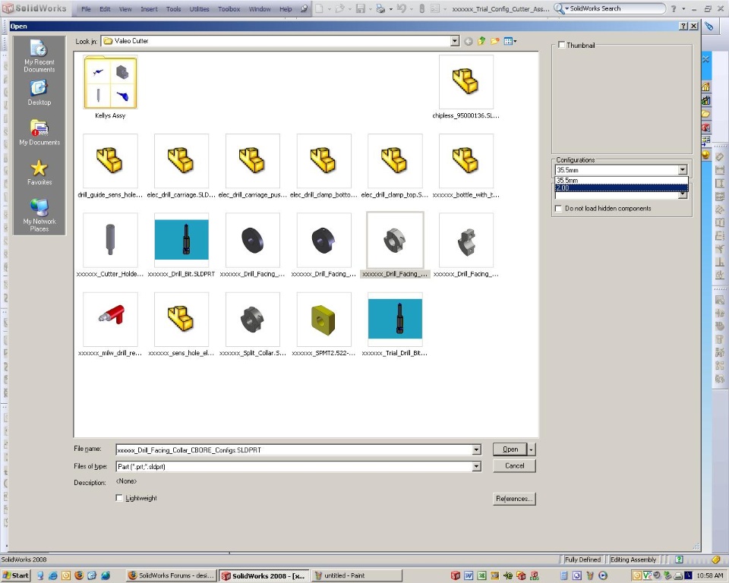Open the View menu
This screenshot has height=583, width=729.
click(x=125, y=9)
